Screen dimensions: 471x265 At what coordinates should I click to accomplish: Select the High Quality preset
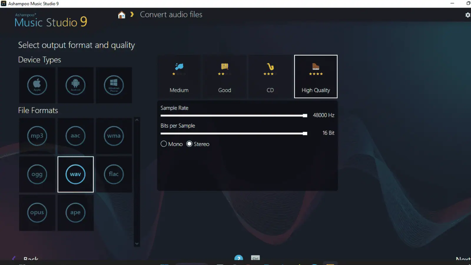pyautogui.click(x=316, y=77)
